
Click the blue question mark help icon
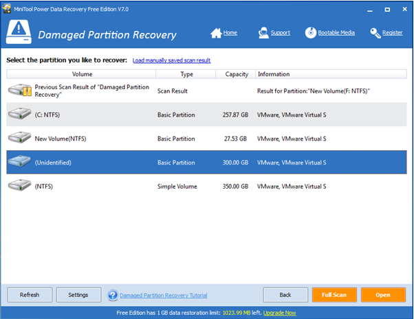pos(113,295)
